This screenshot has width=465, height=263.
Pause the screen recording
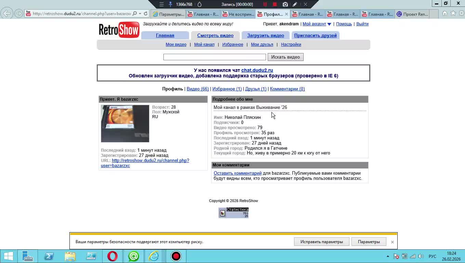click(265, 4)
